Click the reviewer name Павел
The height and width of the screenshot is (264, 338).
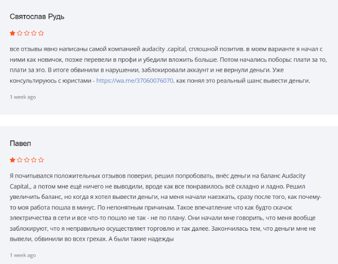coord(20,143)
